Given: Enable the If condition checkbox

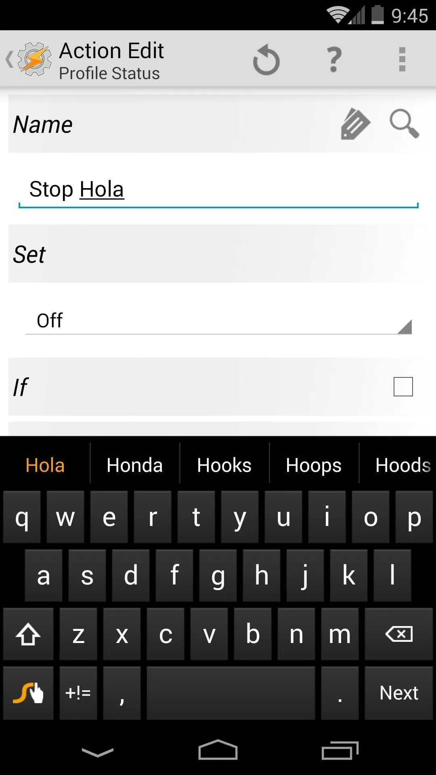Looking at the screenshot, I should (403, 387).
